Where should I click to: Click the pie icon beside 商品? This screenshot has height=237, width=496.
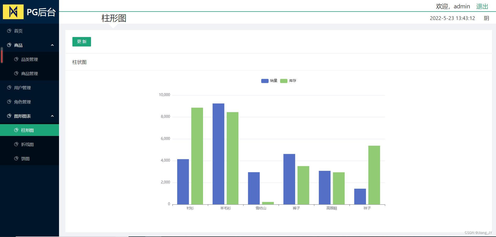pos(9,45)
